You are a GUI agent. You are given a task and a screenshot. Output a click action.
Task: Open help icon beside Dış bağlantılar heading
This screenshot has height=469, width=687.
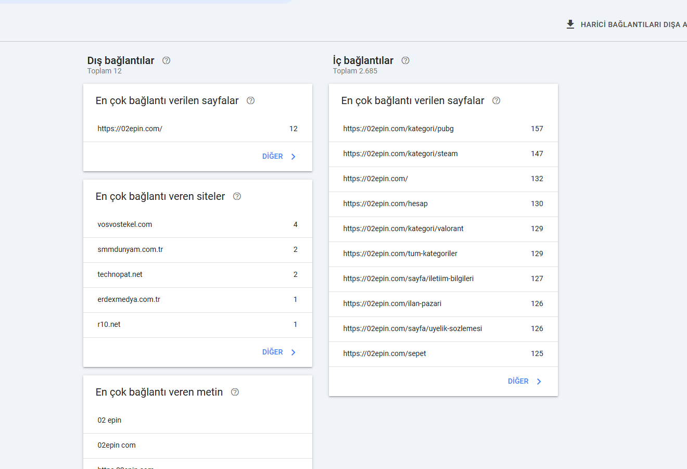click(x=167, y=60)
